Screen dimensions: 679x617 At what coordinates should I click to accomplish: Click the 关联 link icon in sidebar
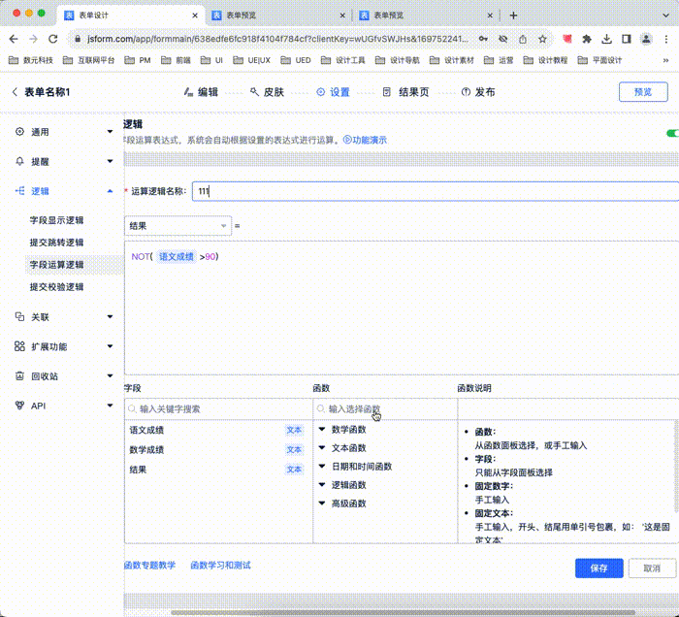20,317
